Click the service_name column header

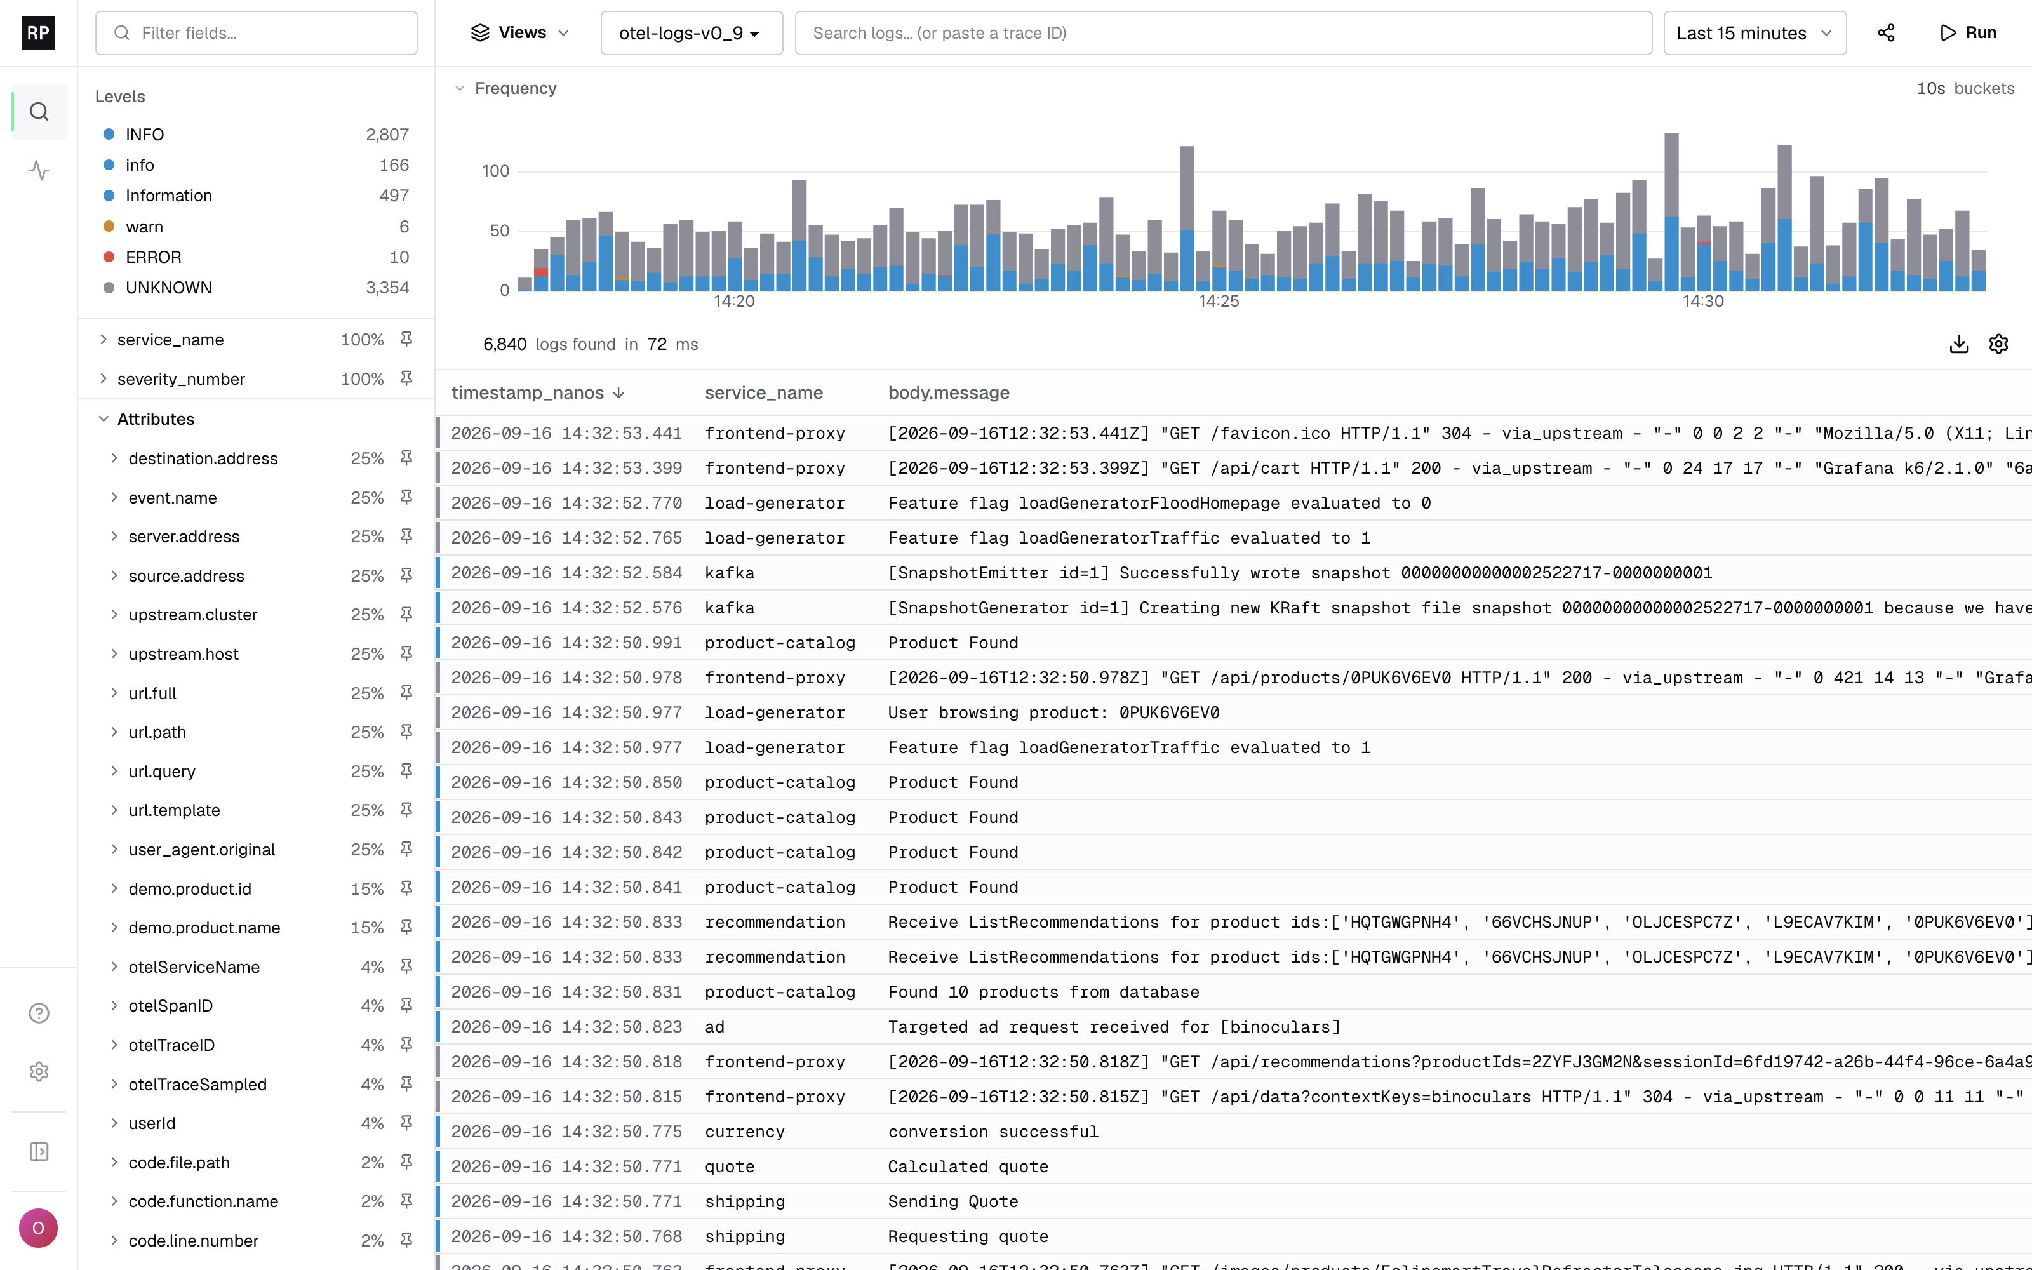pos(763,392)
